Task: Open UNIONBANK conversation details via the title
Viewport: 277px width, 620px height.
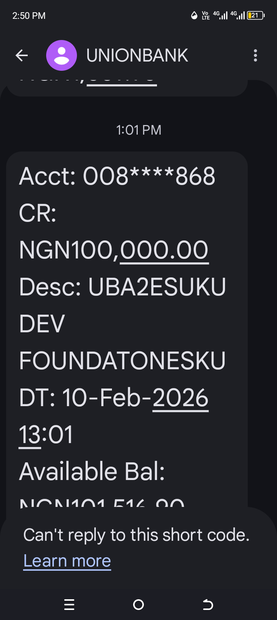Action: pyautogui.click(x=137, y=56)
